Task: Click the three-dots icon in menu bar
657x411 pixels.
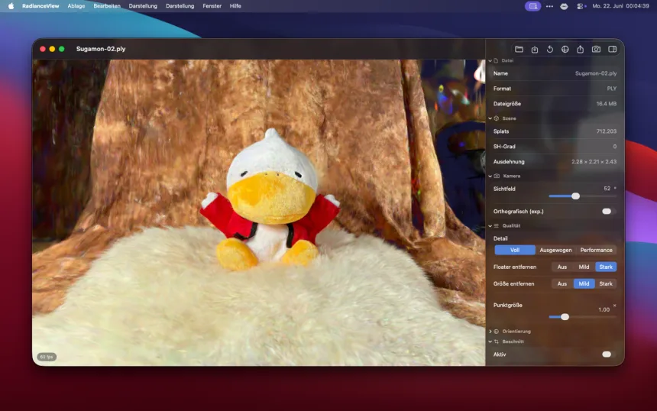Action: pos(549,6)
